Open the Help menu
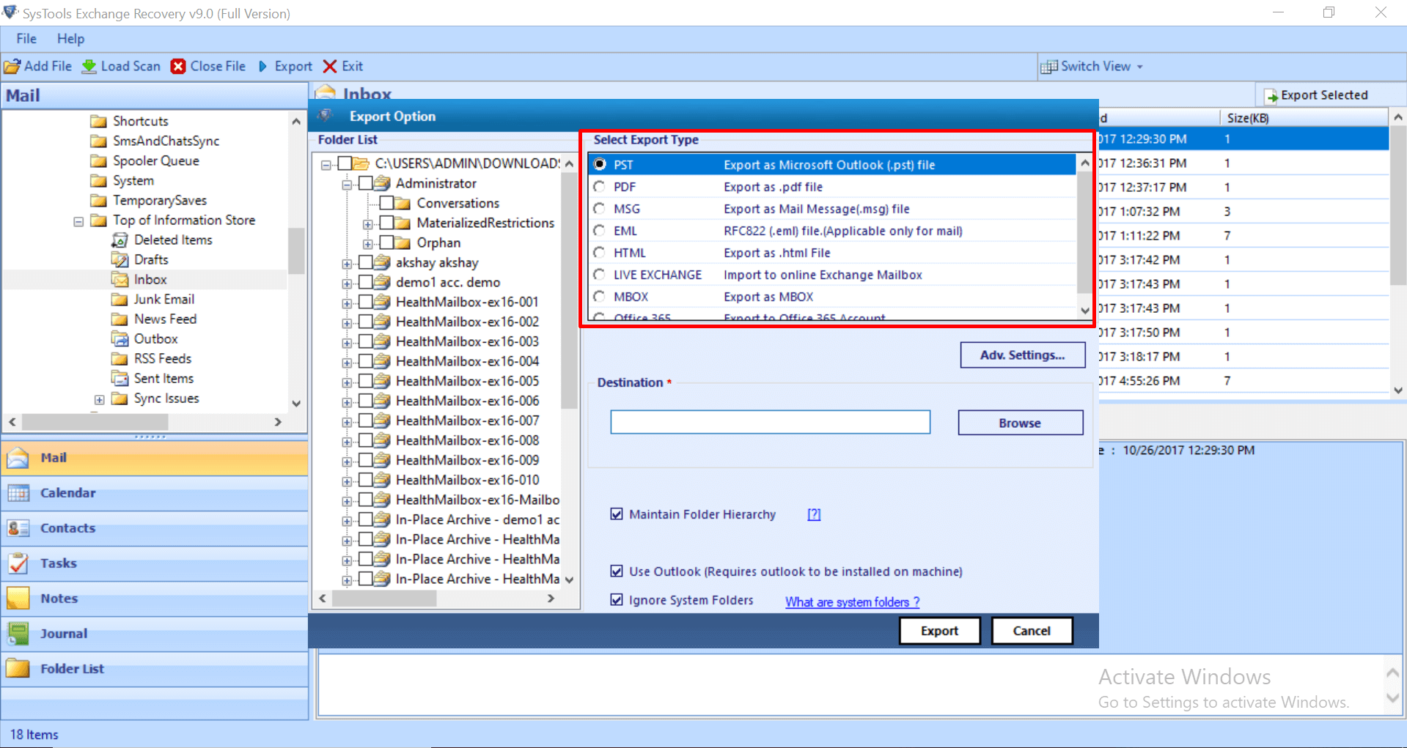1407x748 pixels. tap(70, 39)
